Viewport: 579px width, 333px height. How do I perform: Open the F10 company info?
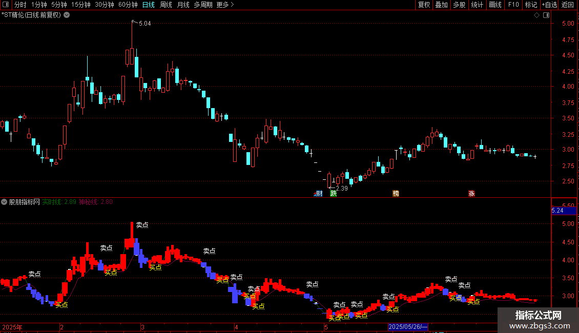coord(513,5)
